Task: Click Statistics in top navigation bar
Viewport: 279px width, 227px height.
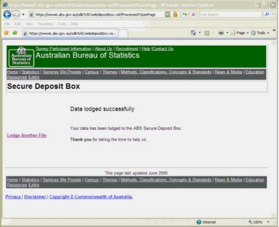Action: click(x=30, y=72)
